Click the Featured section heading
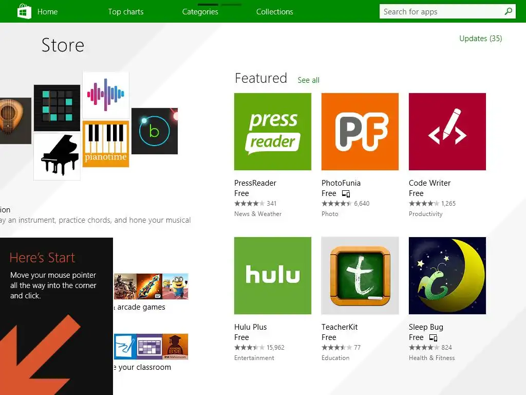Viewport: 526px width, 395px height. 261,78
